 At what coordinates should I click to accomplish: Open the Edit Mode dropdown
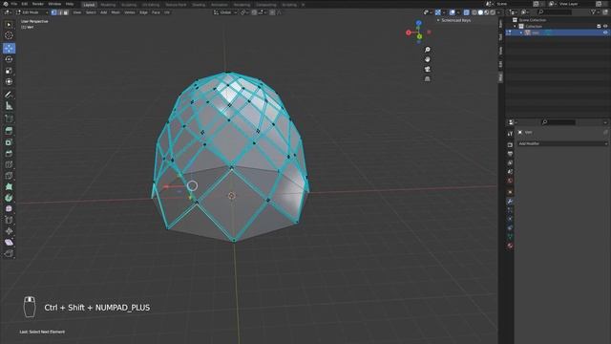(32, 12)
